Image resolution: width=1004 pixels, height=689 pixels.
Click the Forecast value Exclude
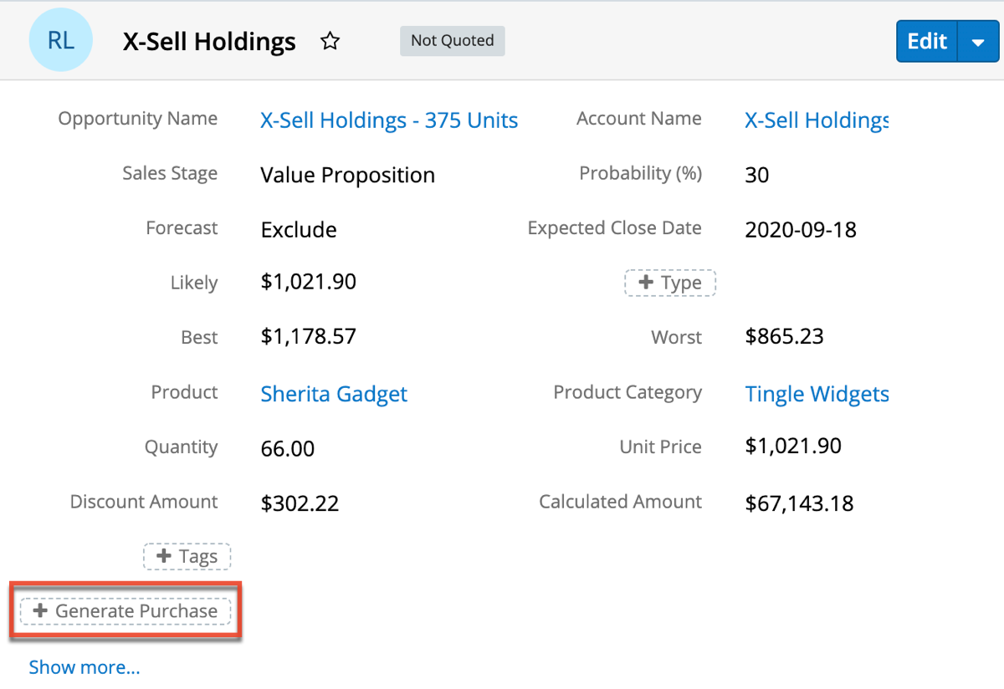click(299, 230)
